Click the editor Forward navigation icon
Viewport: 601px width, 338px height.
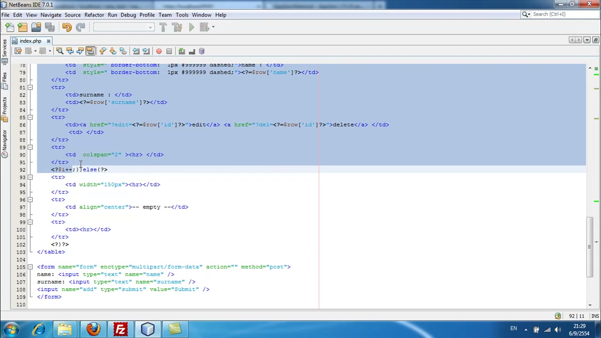[x=42, y=51]
